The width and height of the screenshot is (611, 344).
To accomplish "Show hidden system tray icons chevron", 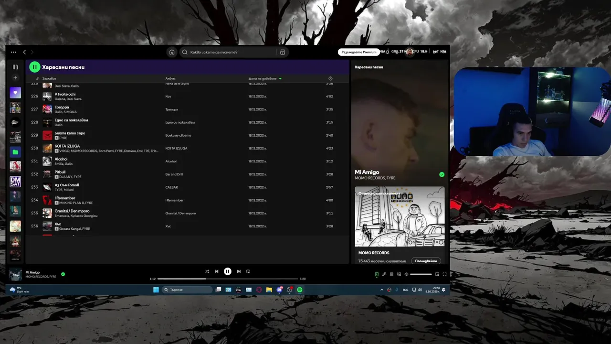I will pos(381,290).
